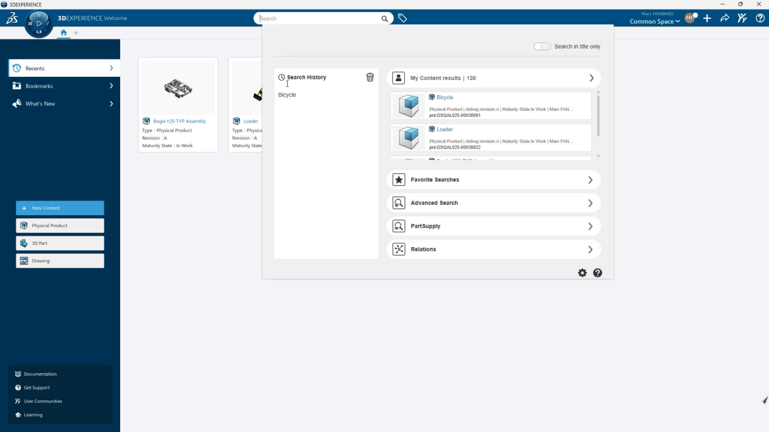Image resolution: width=769 pixels, height=432 pixels.
Task: Expand What's New chevron
Action: pyautogui.click(x=111, y=104)
